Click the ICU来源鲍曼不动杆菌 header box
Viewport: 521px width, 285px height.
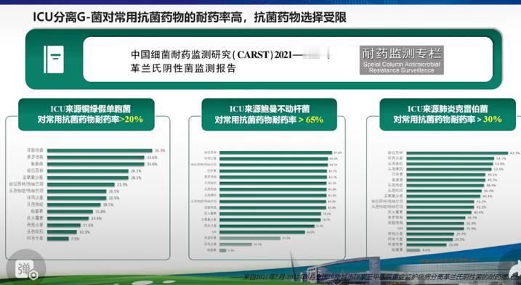pyautogui.click(x=269, y=114)
